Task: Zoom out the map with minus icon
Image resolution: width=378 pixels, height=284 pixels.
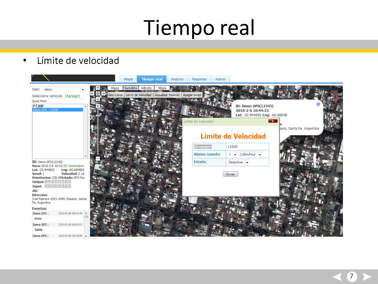Action: click(98, 159)
